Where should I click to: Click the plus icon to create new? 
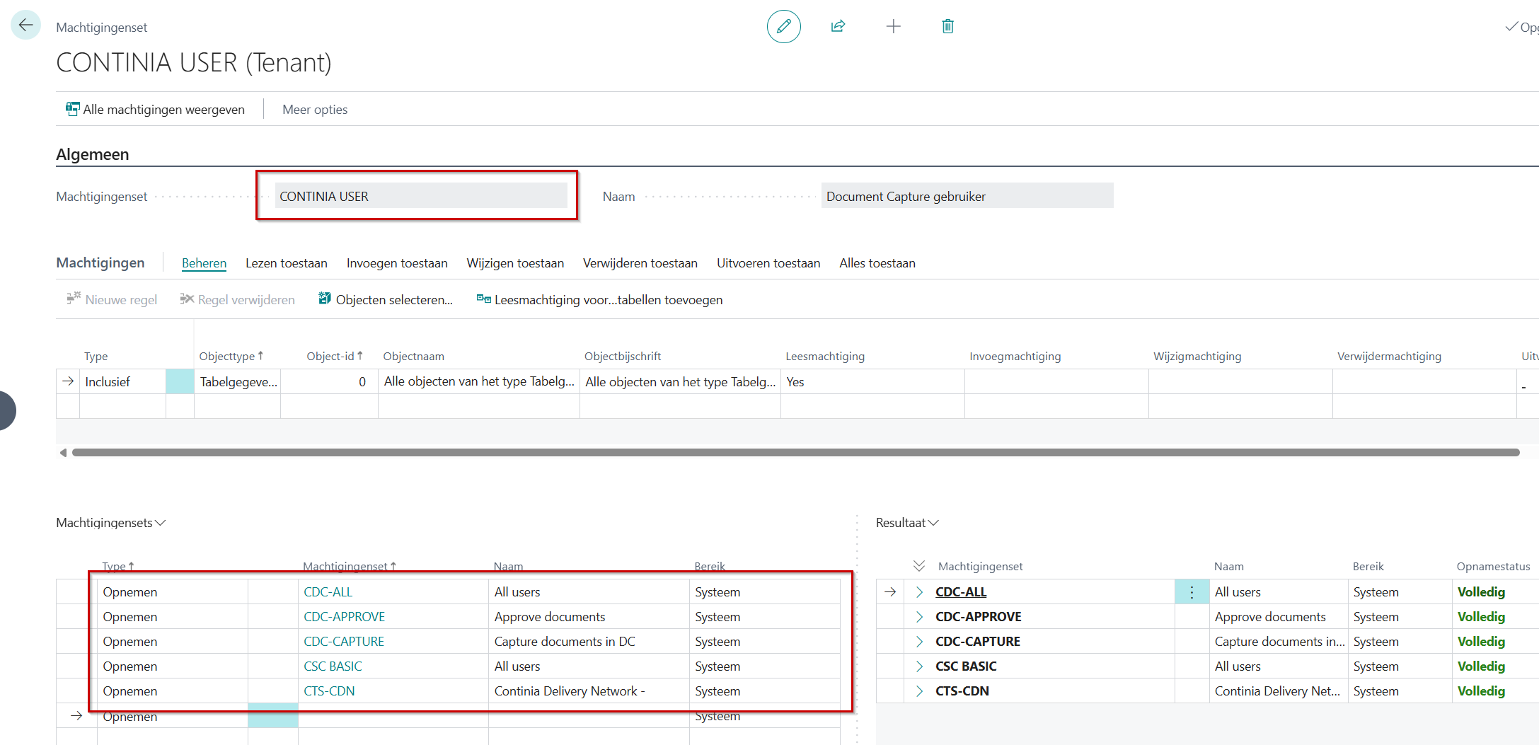point(893,26)
